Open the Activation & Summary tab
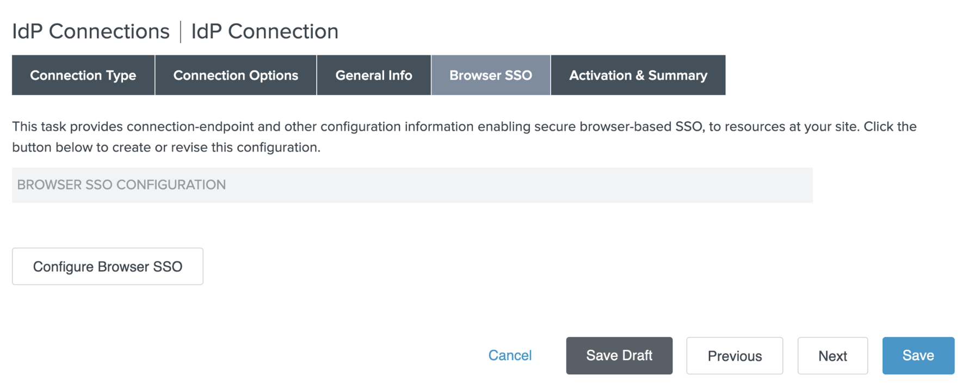Image resolution: width=969 pixels, height=390 pixels. coord(638,76)
